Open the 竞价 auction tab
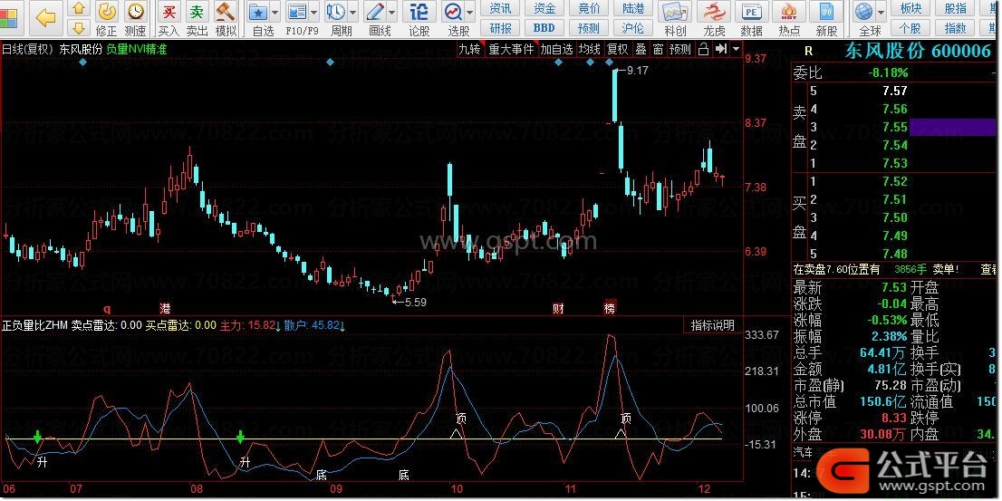Screen dimensions: 1002x501 click(x=589, y=8)
